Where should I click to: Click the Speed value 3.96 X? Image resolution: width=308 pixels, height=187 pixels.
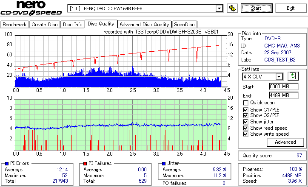coord(295,181)
